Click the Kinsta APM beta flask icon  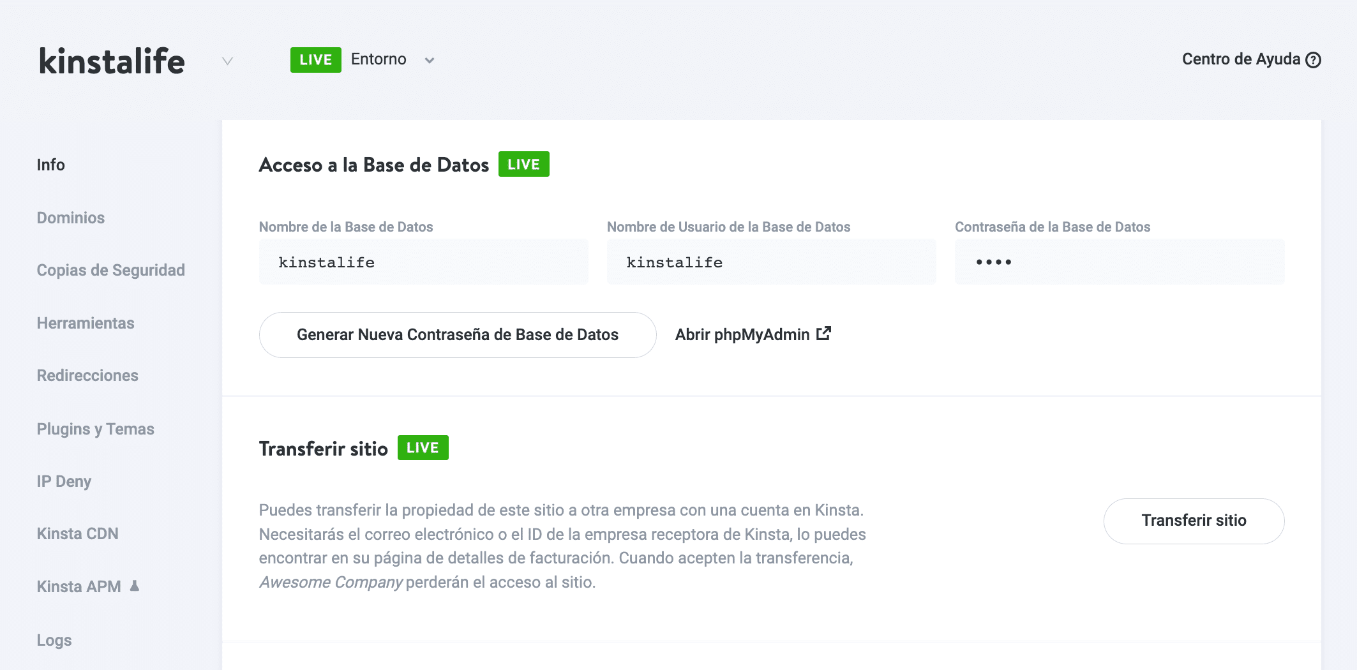(135, 586)
